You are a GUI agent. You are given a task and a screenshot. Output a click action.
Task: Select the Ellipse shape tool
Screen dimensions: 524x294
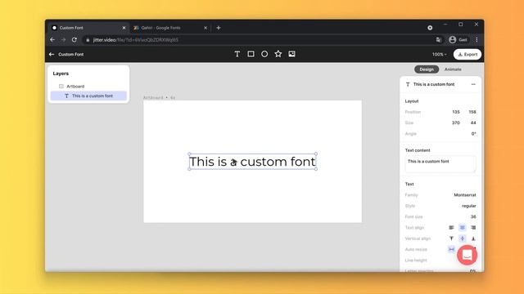click(x=264, y=54)
